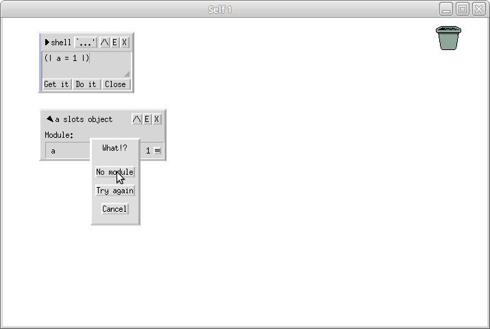The width and height of the screenshot is (490, 329).
Task: Click the '...' comment button on shell
Action: tap(86, 42)
